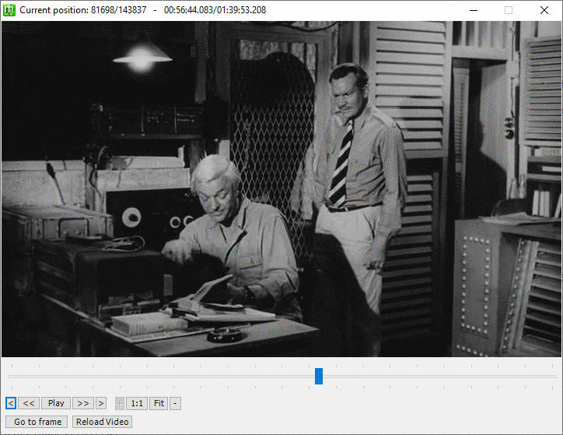This screenshot has width=563, height=435.
Task: Click the blue seek slider handle
Action: (x=319, y=376)
